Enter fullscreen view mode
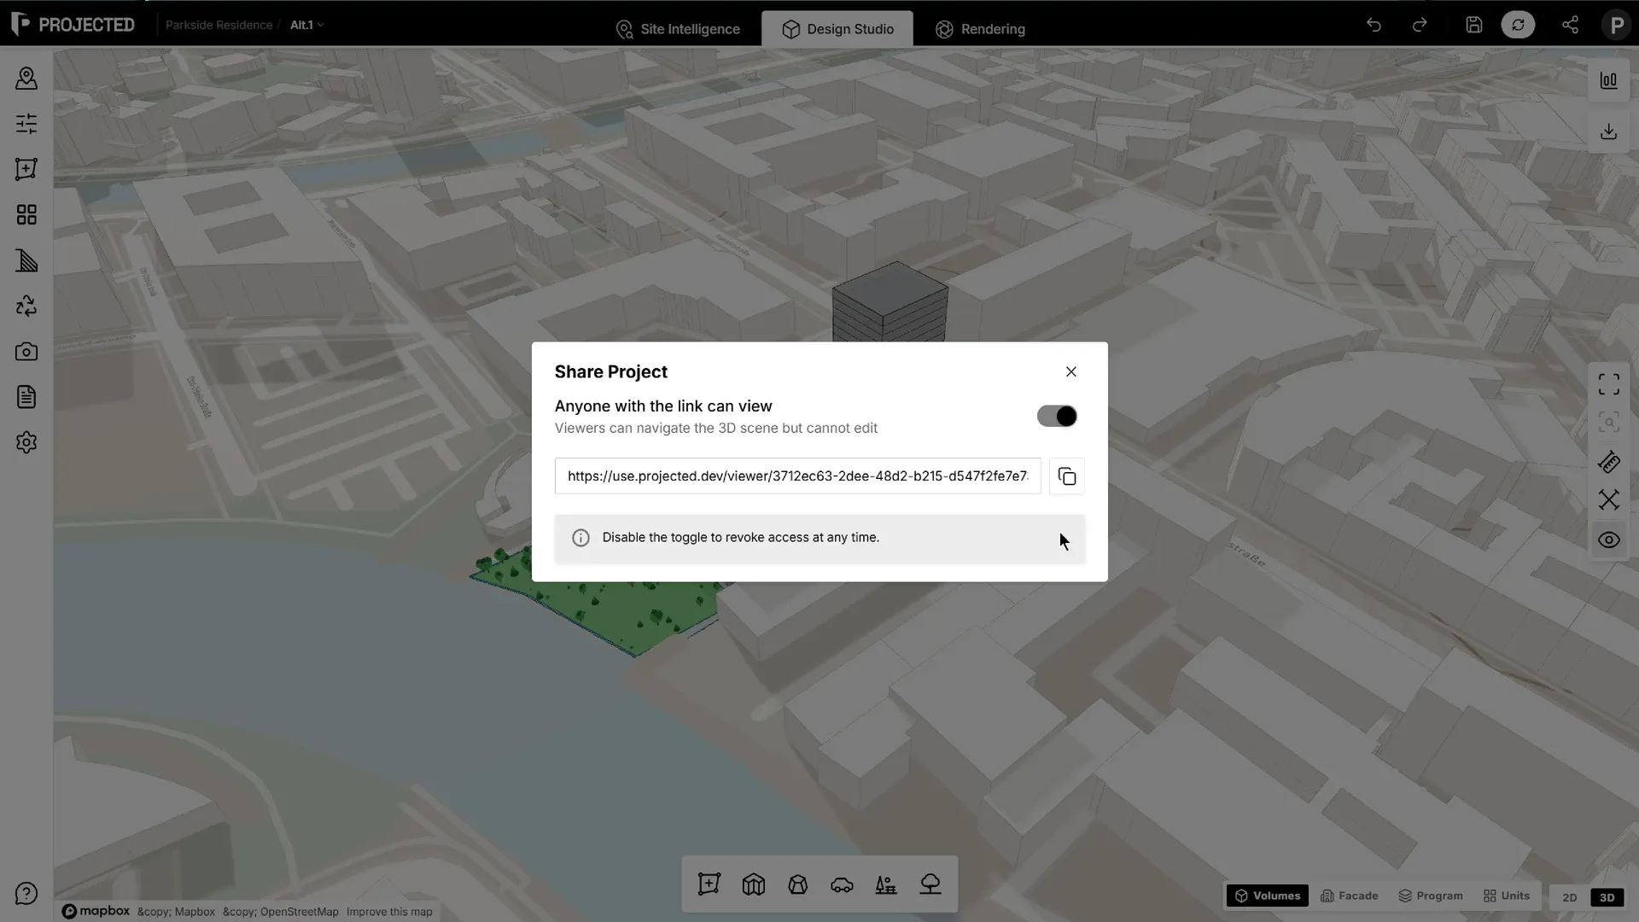Viewport: 1639px width, 922px height. point(1608,384)
